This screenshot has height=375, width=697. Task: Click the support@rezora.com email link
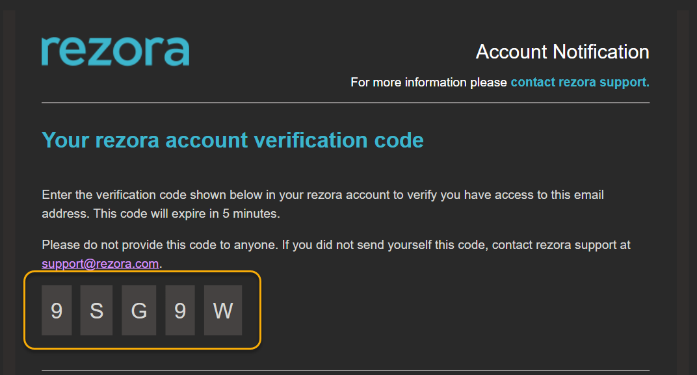tap(100, 263)
